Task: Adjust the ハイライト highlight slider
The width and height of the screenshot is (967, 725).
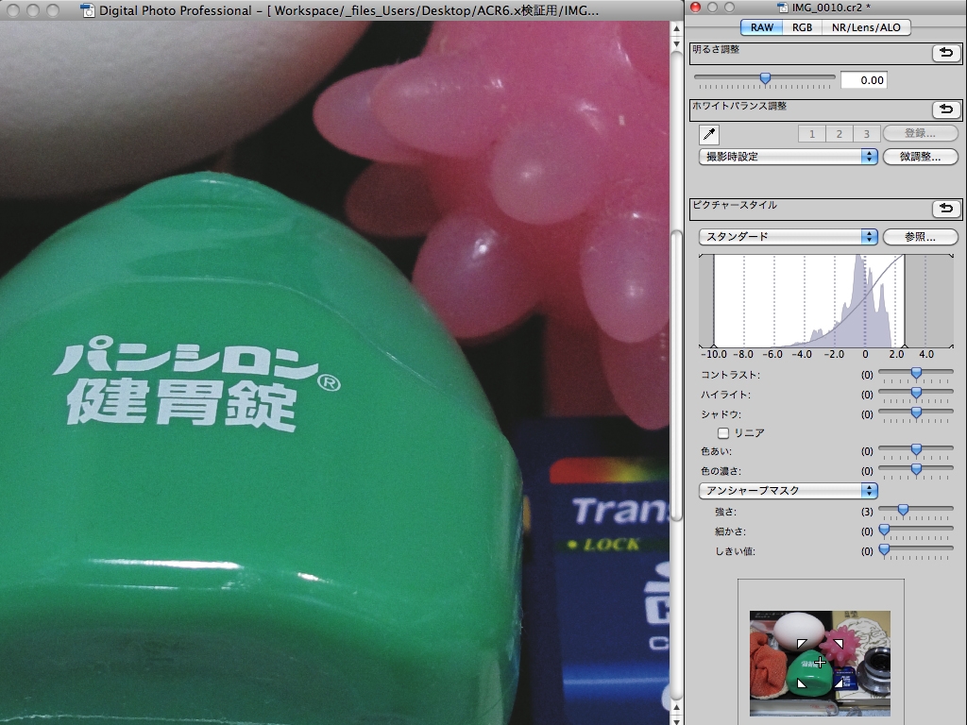Action: pyautogui.click(x=916, y=394)
